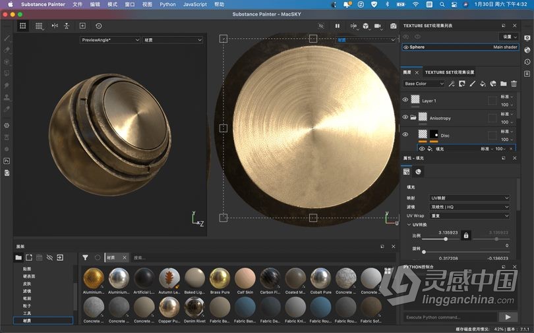This screenshot has width=534, height=333.
Task: Open the 编辑 menu
Action: click(x=95, y=5)
